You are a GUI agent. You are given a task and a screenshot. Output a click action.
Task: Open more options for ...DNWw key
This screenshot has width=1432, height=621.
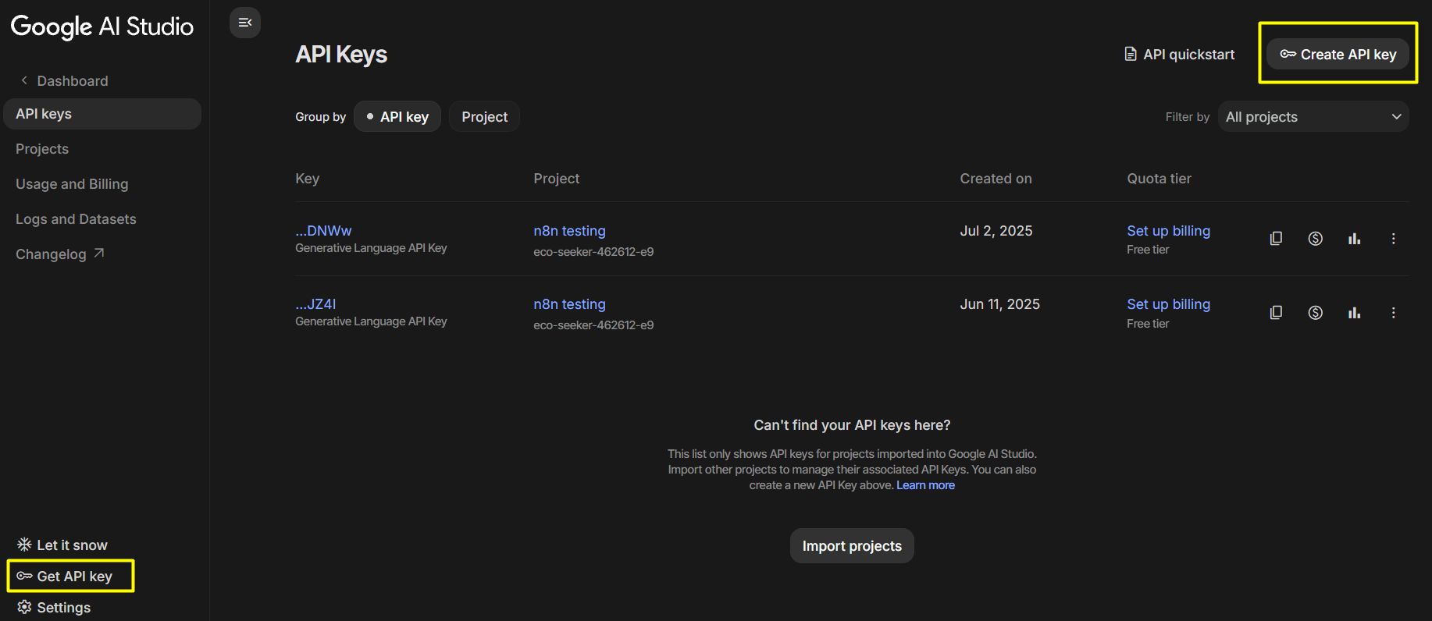pyautogui.click(x=1394, y=239)
